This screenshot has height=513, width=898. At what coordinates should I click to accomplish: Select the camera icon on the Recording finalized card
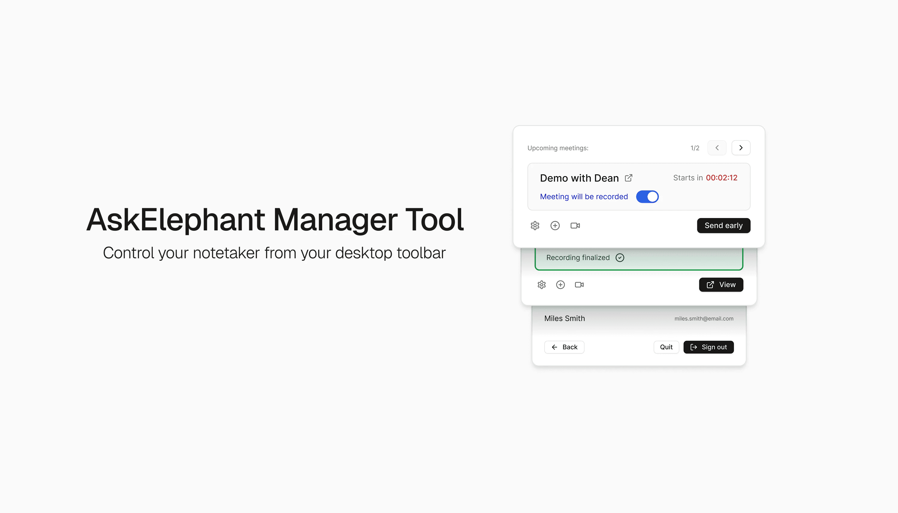[x=579, y=284]
